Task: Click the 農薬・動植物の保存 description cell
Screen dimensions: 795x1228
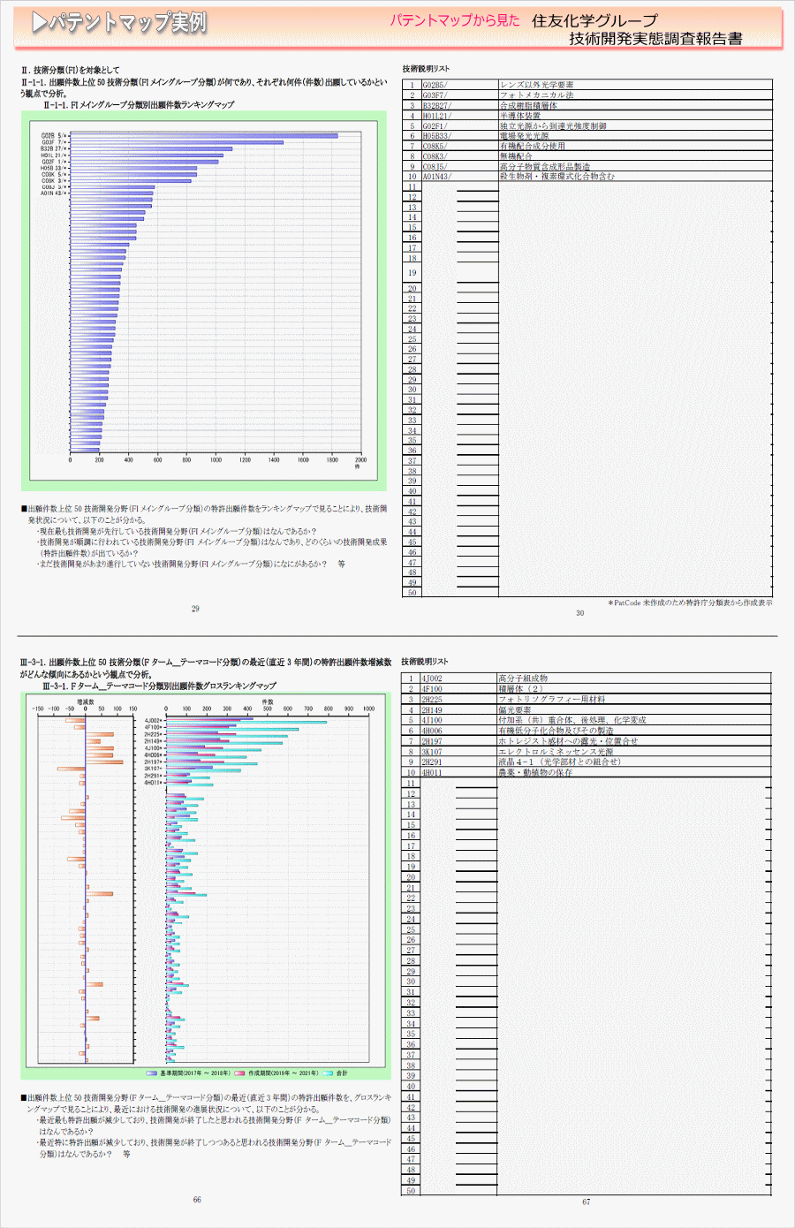Action: point(634,773)
